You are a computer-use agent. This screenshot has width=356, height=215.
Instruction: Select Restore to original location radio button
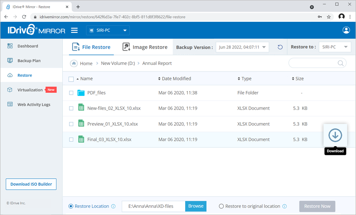click(x=221, y=207)
